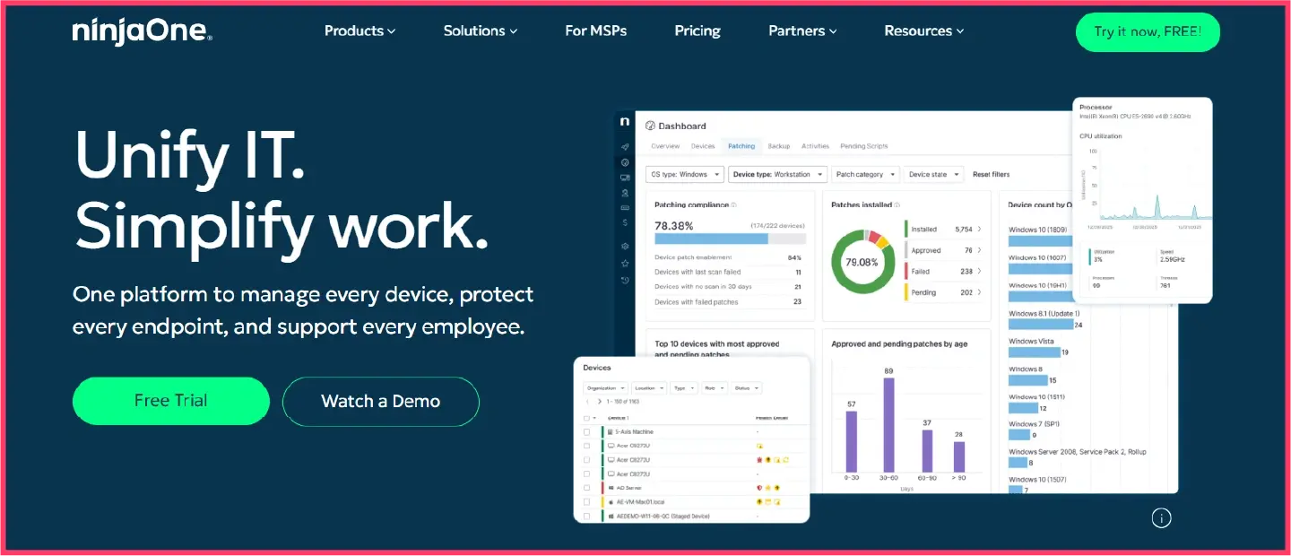
Task: Open the Organization filter in Devices panel
Action: coord(605,388)
